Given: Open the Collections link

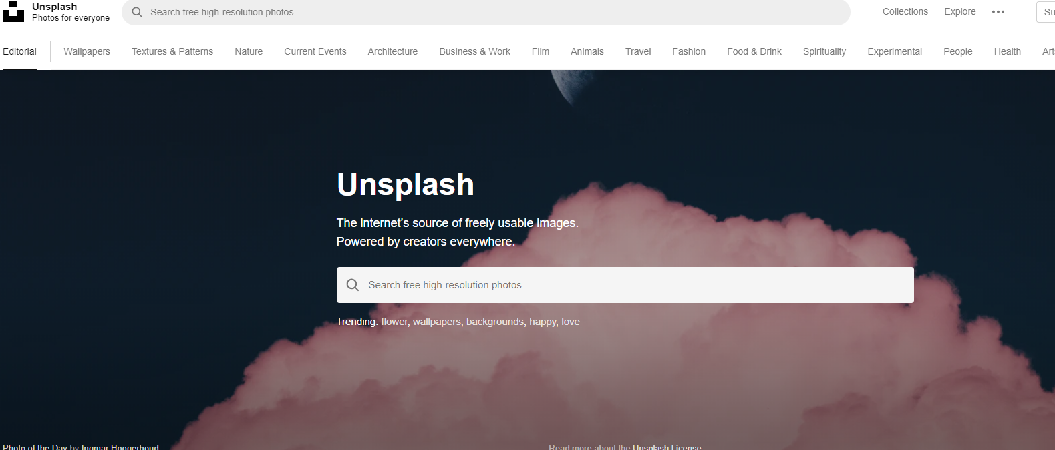Looking at the screenshot, I should [905, 11].
